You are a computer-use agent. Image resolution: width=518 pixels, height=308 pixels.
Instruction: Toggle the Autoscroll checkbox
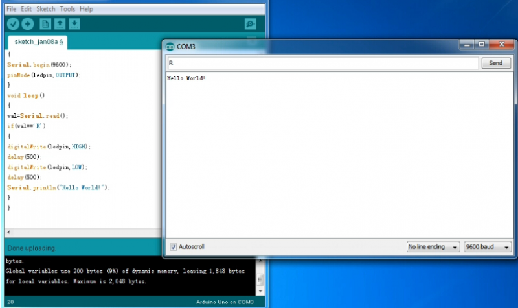tap(173, 247)
